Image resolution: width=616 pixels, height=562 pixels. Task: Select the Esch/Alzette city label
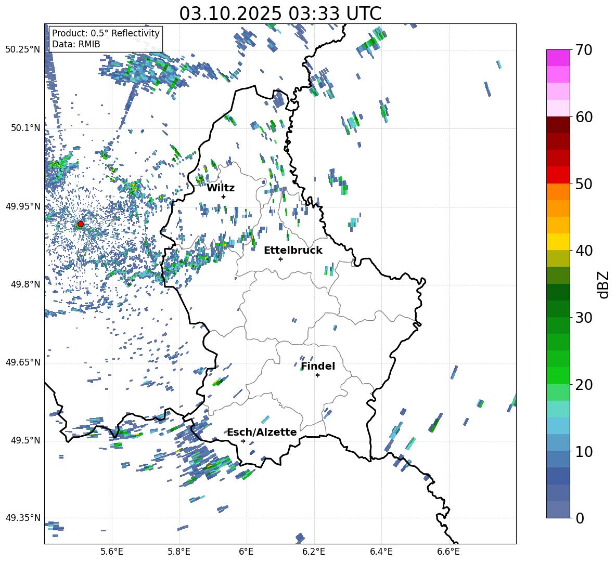(x=262, y=432)
